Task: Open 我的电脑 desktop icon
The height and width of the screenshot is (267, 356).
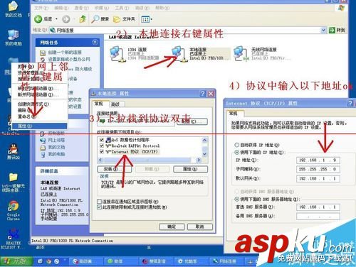Action: point(14,38)
